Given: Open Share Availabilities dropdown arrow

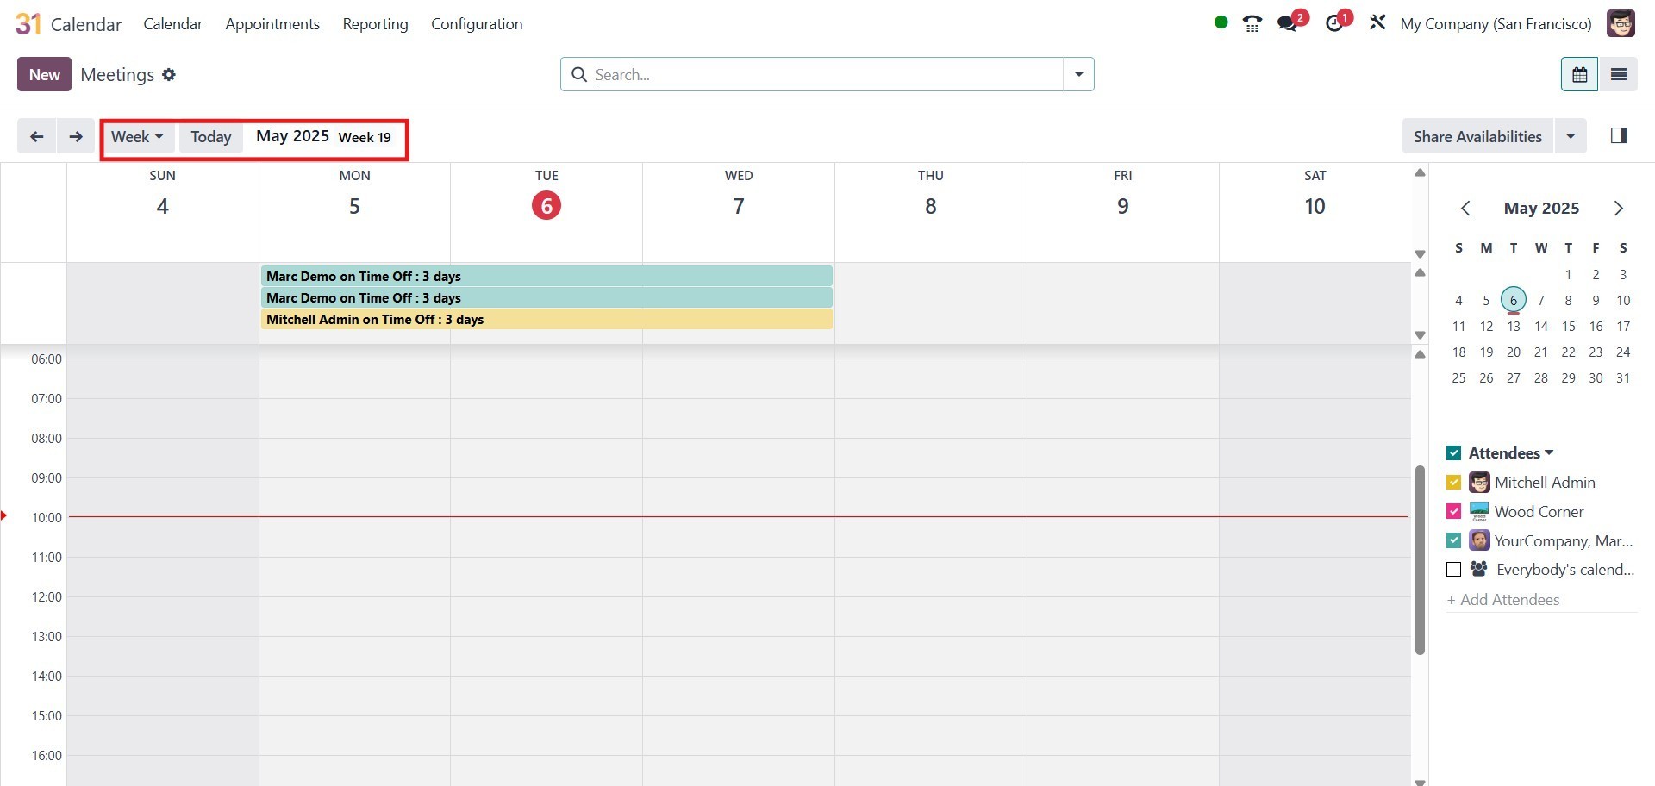Looking at the screenshot, I should [1570, 136].
